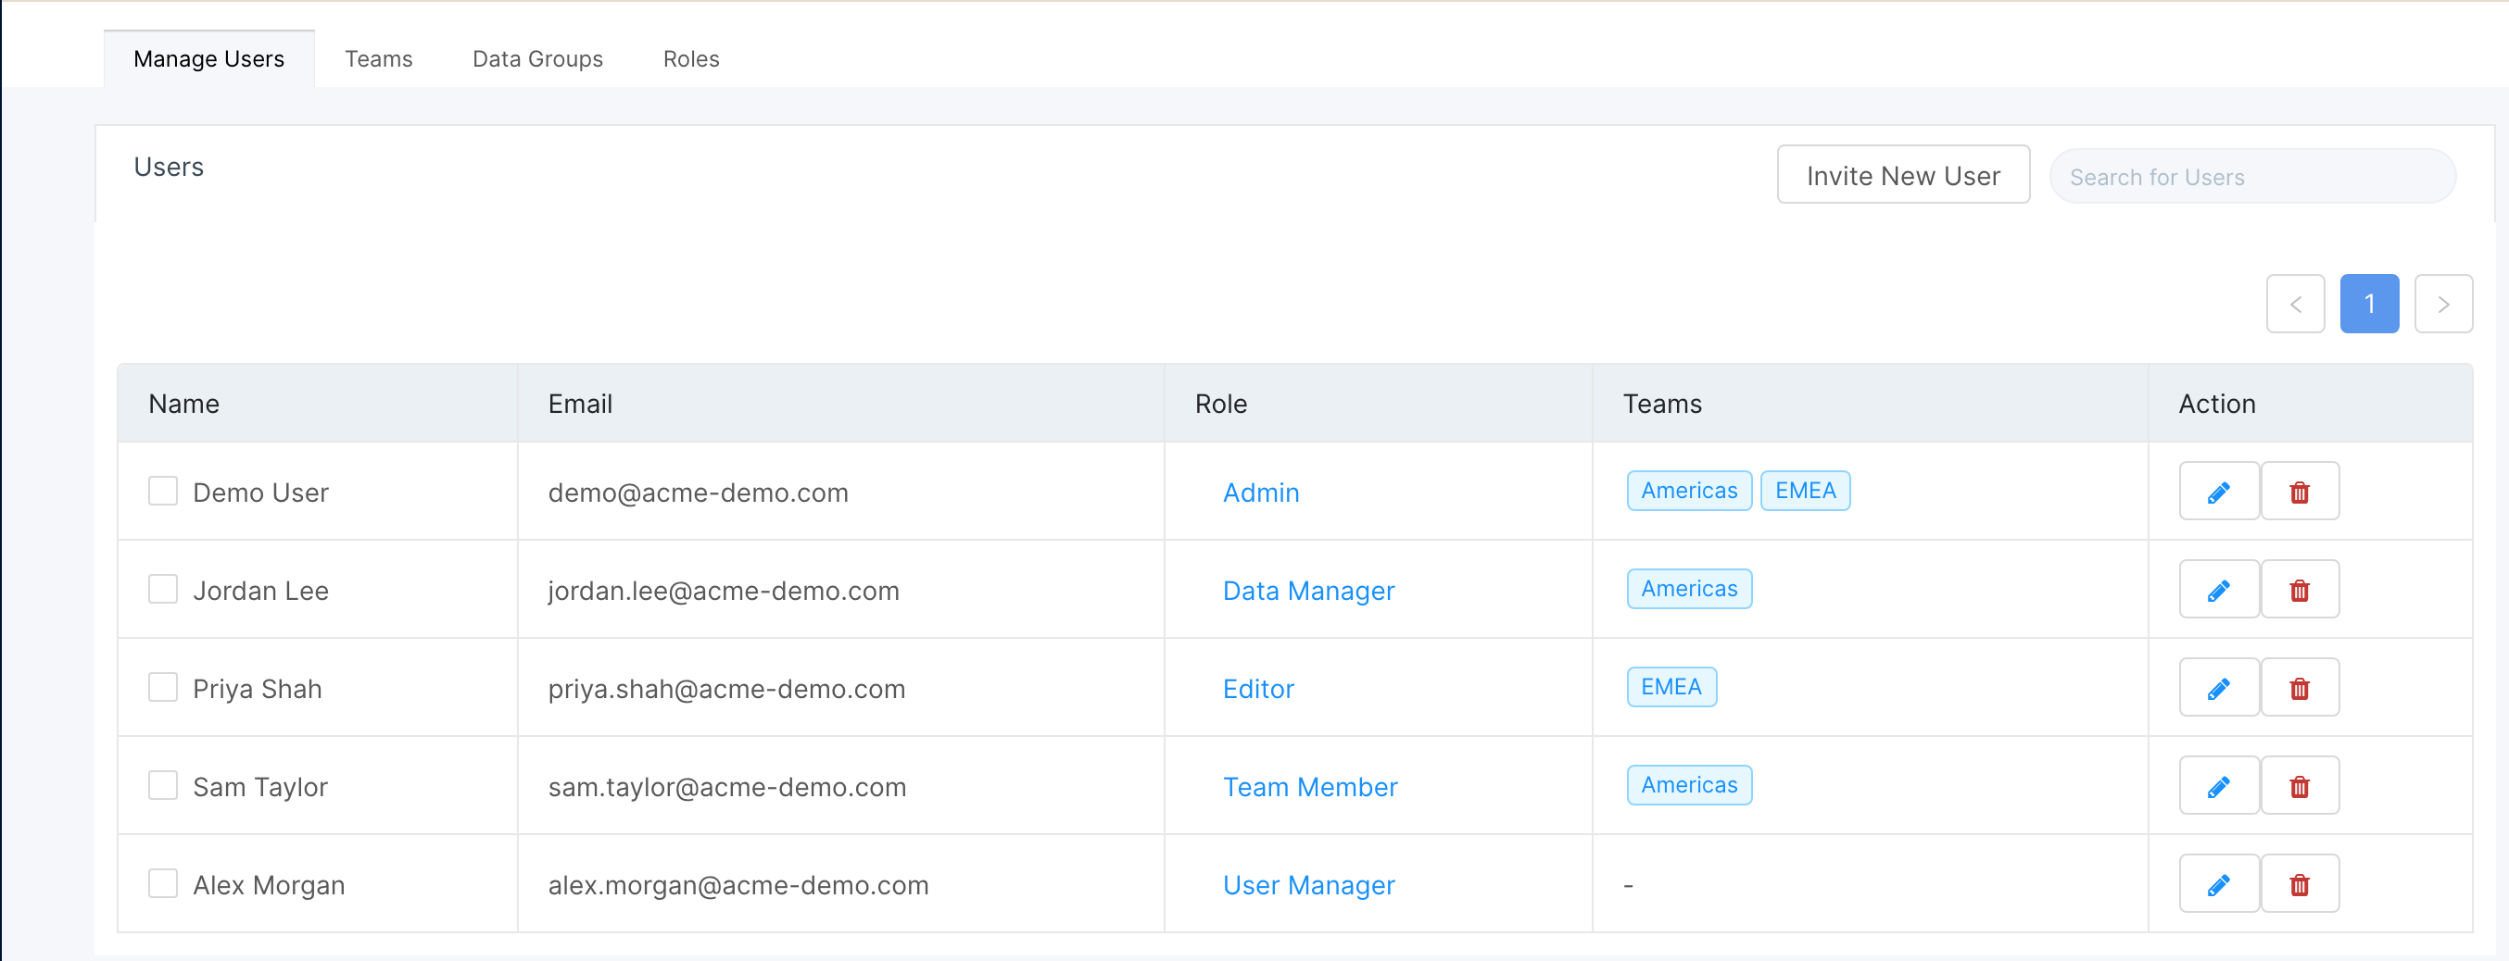2509x961 pixels.
Task: Click the Invite New User button
Action: pos(1903,175)
